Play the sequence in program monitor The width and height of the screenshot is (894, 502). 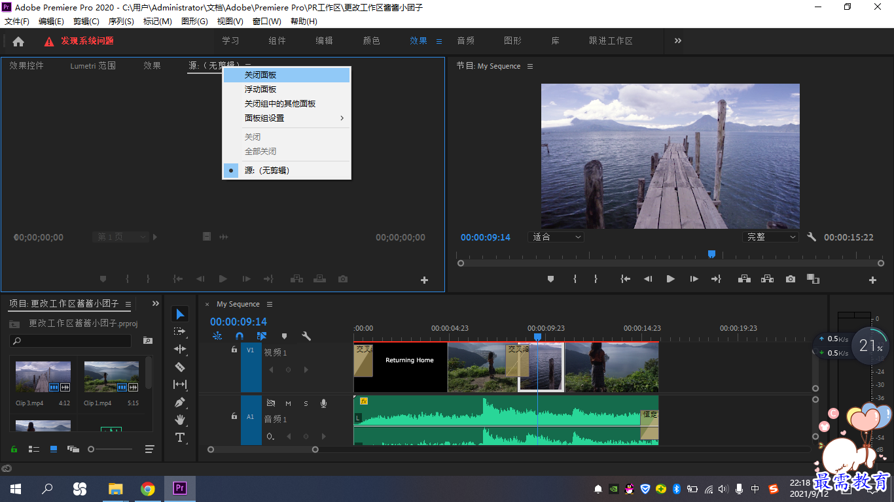pos(671,279)
